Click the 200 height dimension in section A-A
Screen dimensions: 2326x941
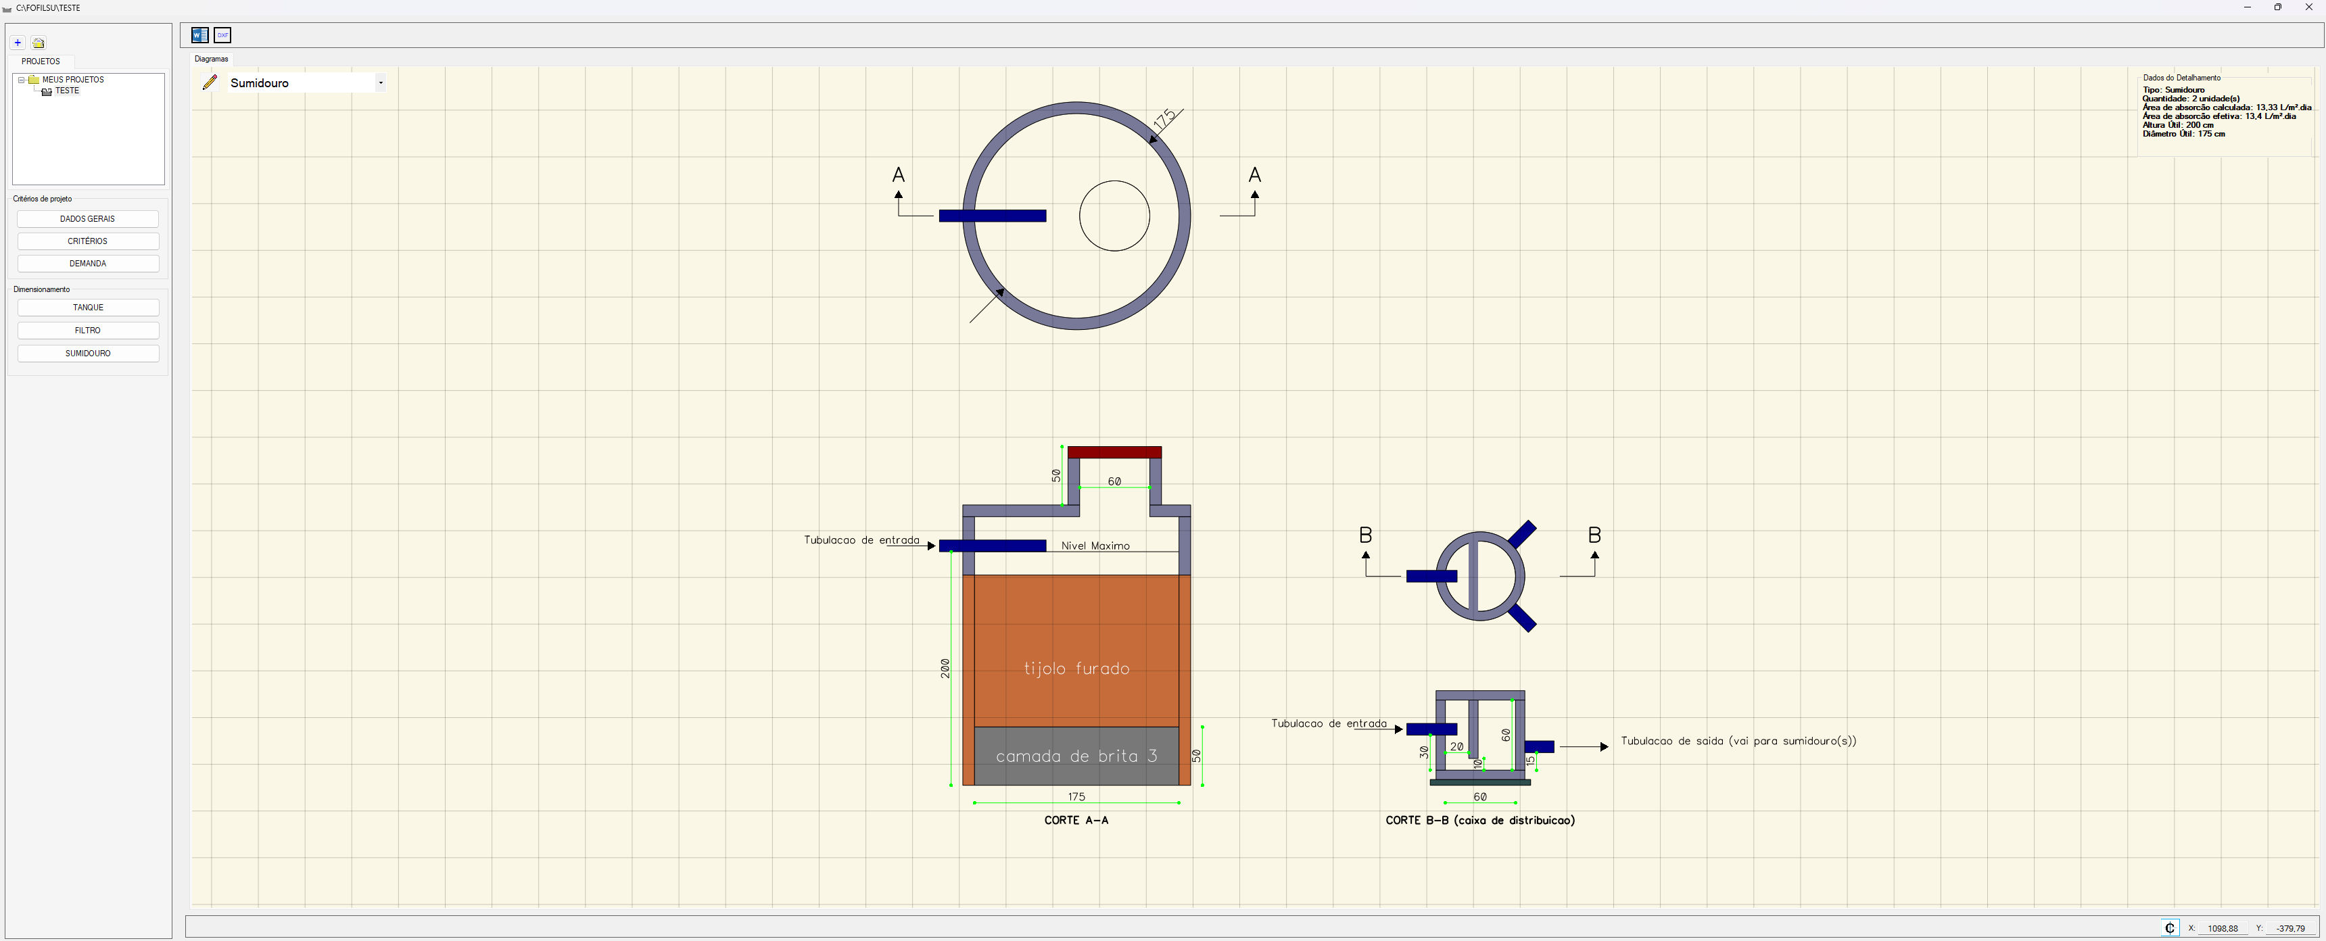(945, 669)
